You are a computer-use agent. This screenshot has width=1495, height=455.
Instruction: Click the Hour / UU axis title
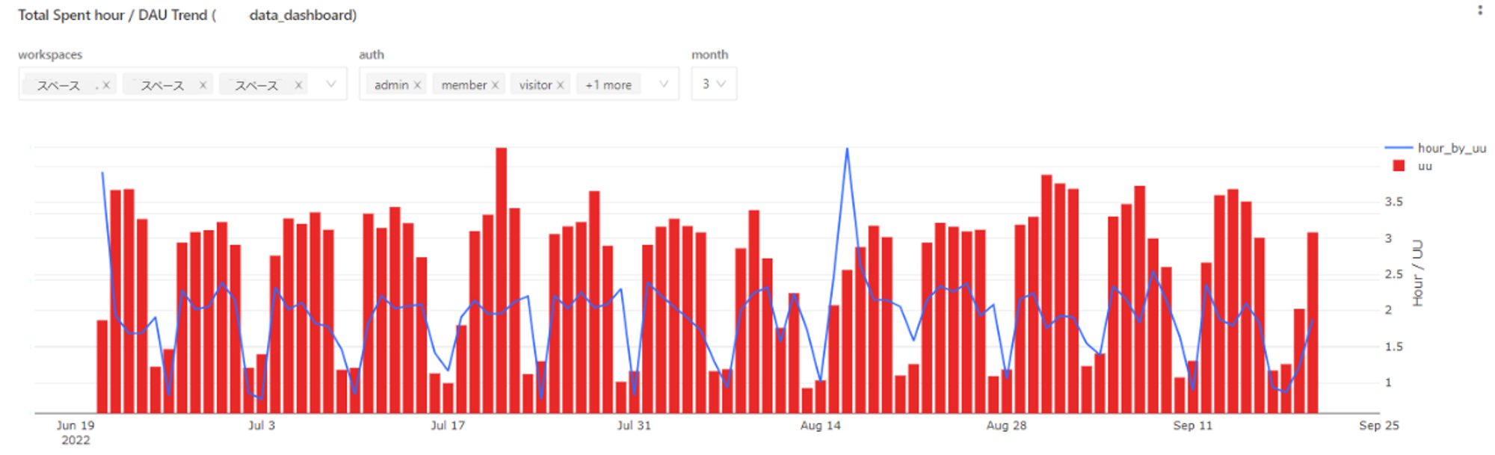pos(1418,273)
